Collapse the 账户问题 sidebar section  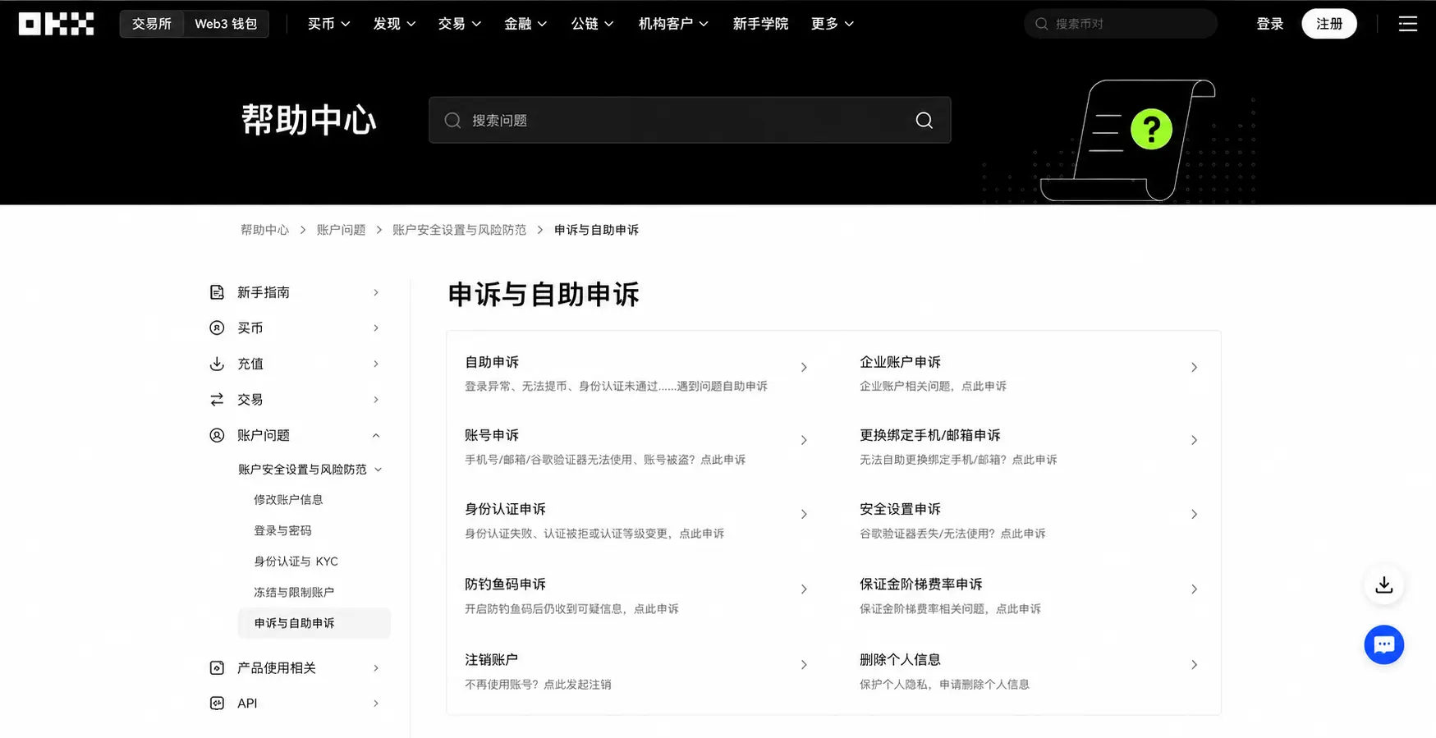376,436
